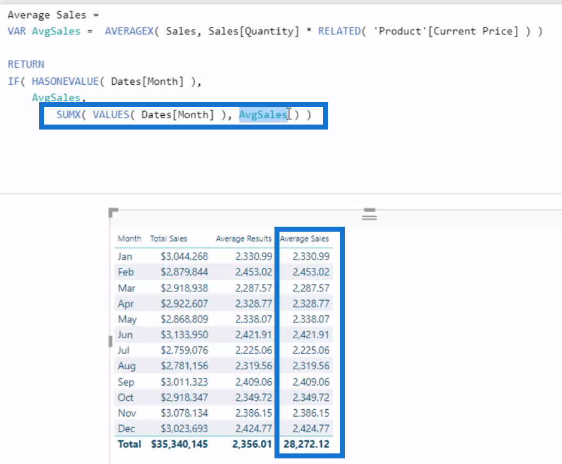Click the $2,918,347 total sales cell

pos(184,397)
